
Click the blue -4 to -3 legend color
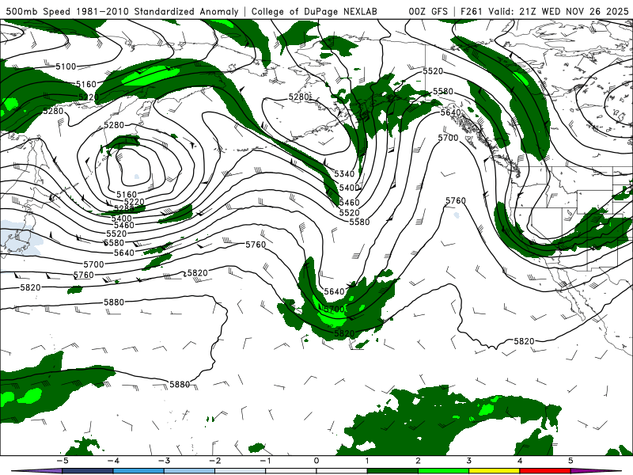click(138, 471)
